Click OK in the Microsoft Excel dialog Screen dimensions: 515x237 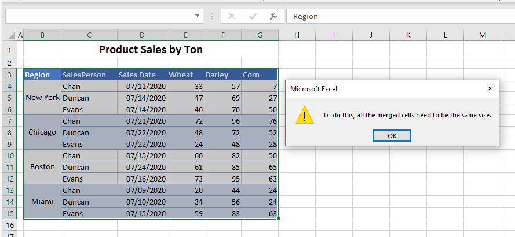click(x=392, y=136)
